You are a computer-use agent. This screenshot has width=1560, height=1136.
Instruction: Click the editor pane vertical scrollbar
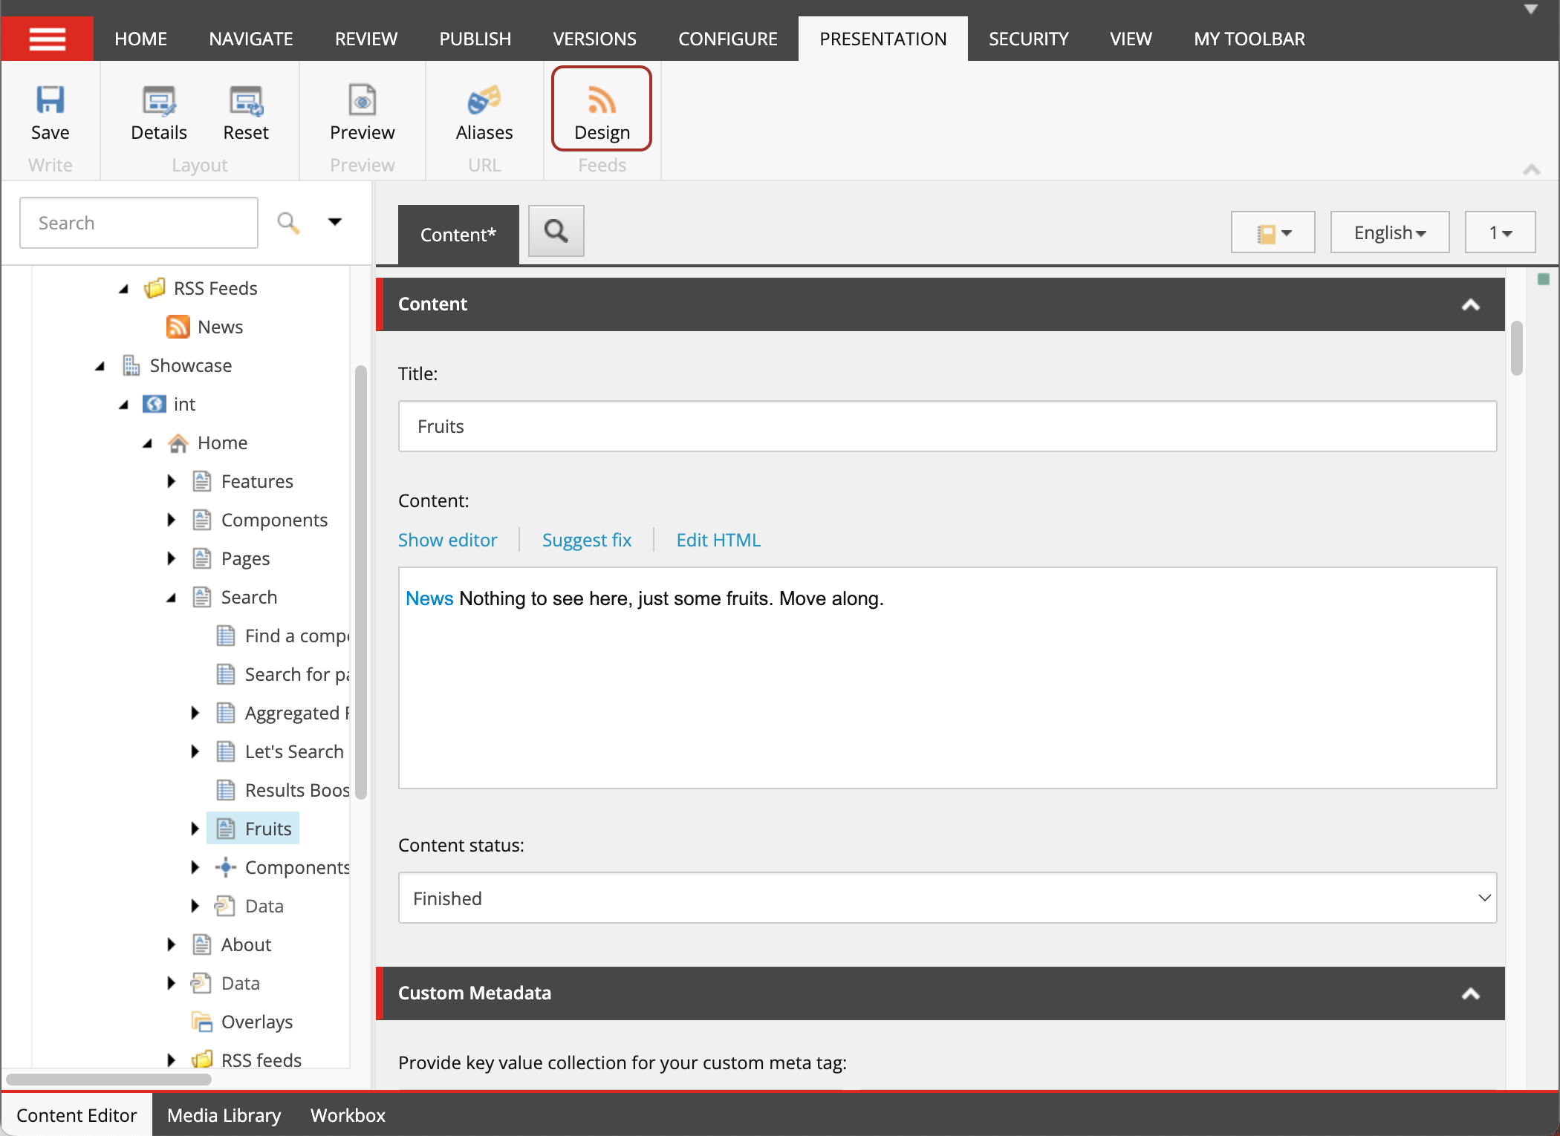pyautogui.click(x=1516, y=347)
